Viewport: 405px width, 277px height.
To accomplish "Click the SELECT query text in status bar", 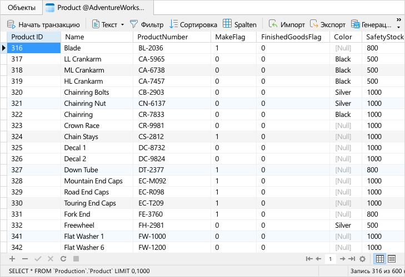I will tap(79, 271).
